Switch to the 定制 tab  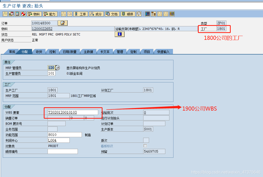click(x=133, y=52)
